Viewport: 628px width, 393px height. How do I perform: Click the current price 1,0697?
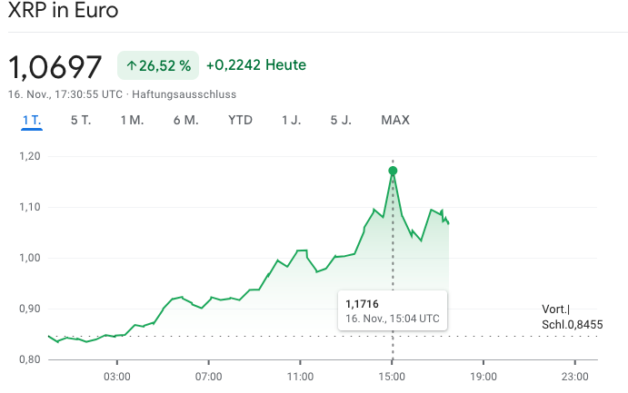(x=55, y=66)
